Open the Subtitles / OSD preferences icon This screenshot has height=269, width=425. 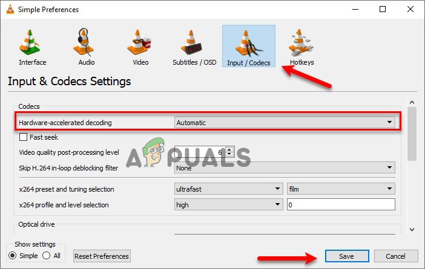click(x=191, y=42)
